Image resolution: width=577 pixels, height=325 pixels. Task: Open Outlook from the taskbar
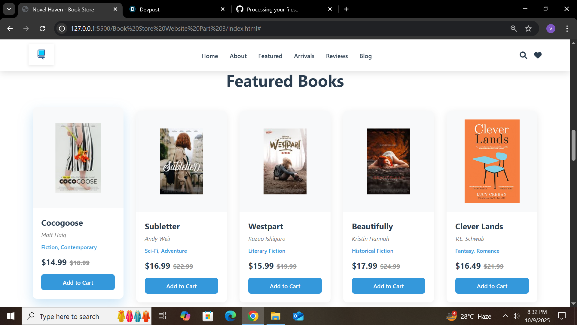(298, 316)
